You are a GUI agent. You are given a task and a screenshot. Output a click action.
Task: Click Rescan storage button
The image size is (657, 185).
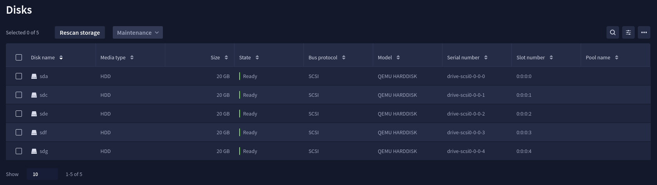[80, 32]
